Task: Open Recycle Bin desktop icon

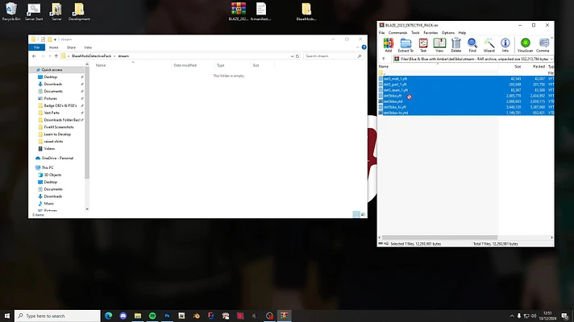Action: pos(11,12)
